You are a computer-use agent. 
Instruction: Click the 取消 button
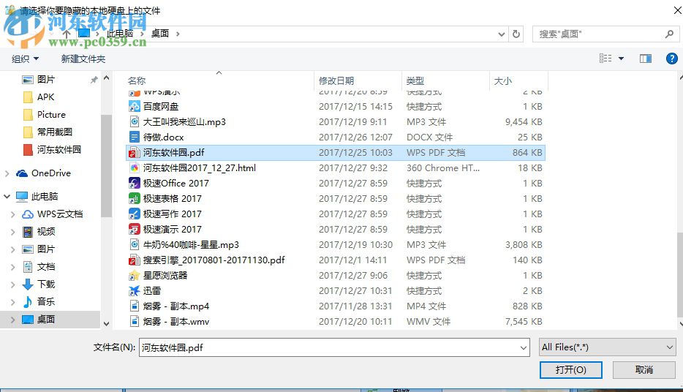point(644,370)
